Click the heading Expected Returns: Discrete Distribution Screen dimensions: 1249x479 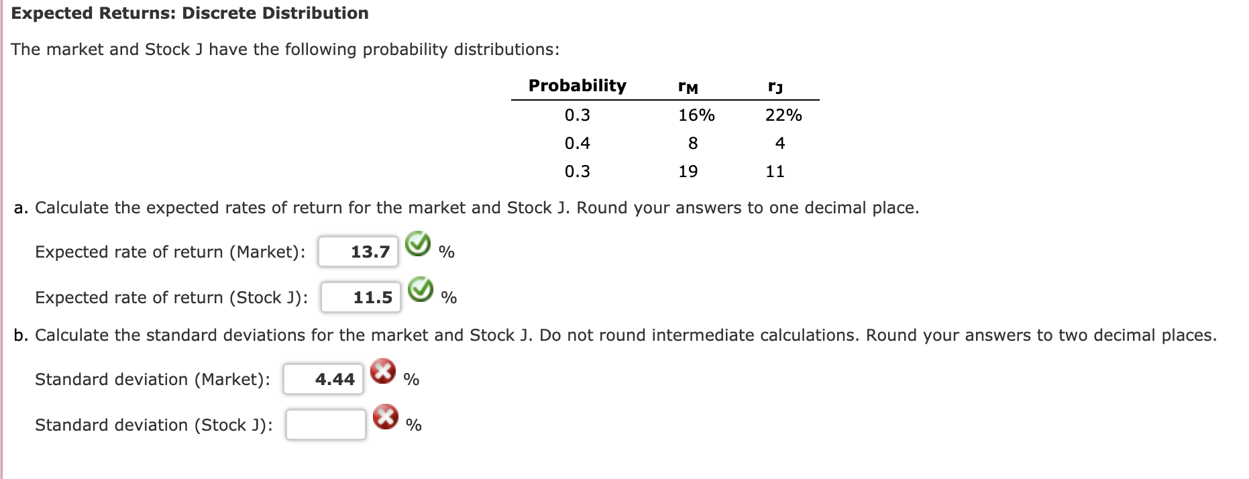click(x=191, y=13)
